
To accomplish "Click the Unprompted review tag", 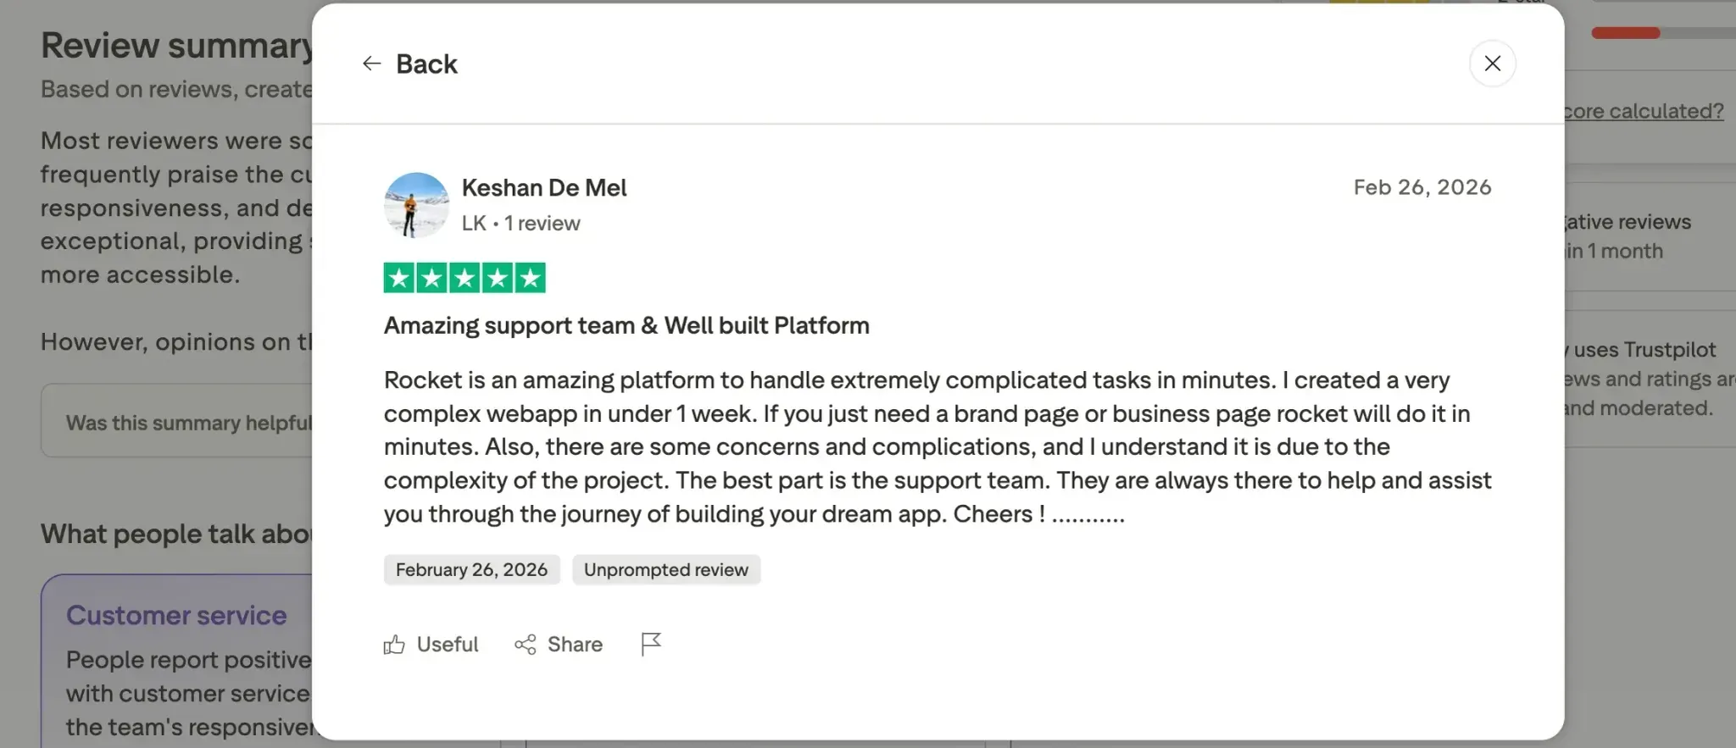I will [x=666, y=570].
